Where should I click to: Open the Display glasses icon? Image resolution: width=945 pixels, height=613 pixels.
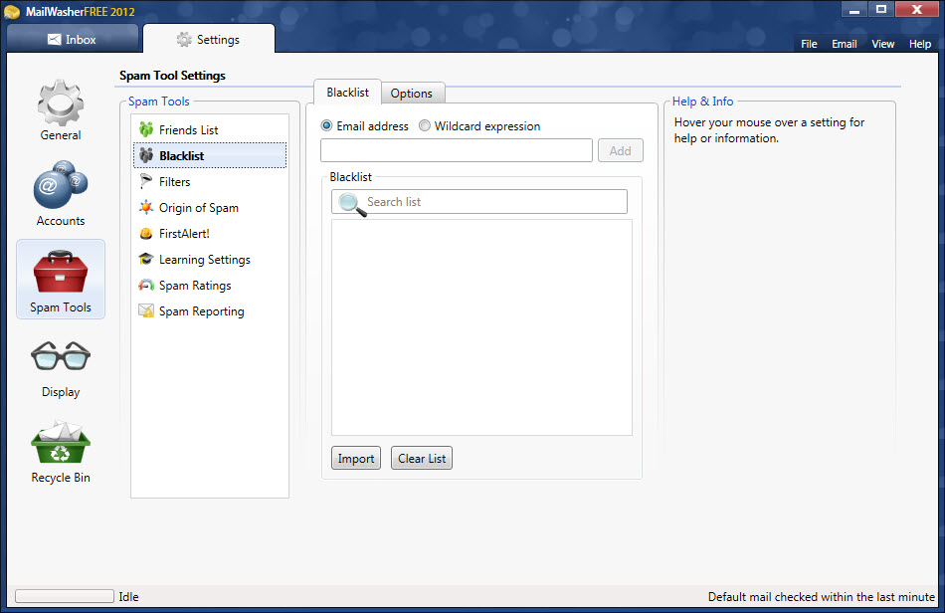point(61,355)
